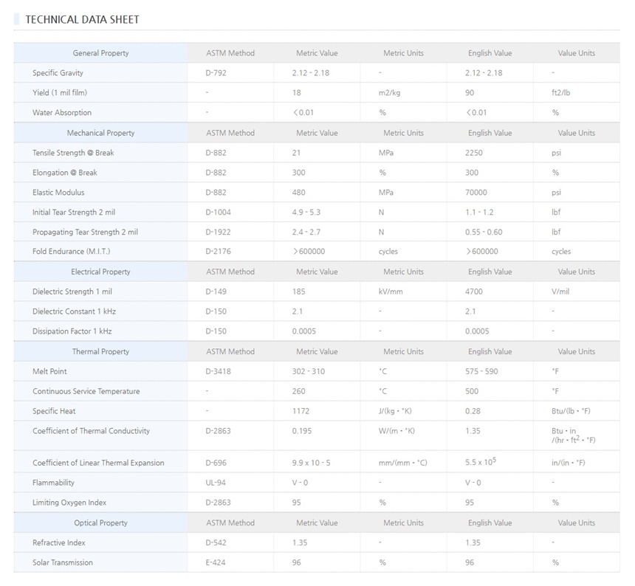635x586 pixels.
Task: Select the Elastic Modulus row label
Action: coord(58,193)
